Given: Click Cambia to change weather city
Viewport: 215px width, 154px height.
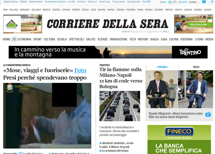Looking at the screenshot, I should [x=193, y=2].
